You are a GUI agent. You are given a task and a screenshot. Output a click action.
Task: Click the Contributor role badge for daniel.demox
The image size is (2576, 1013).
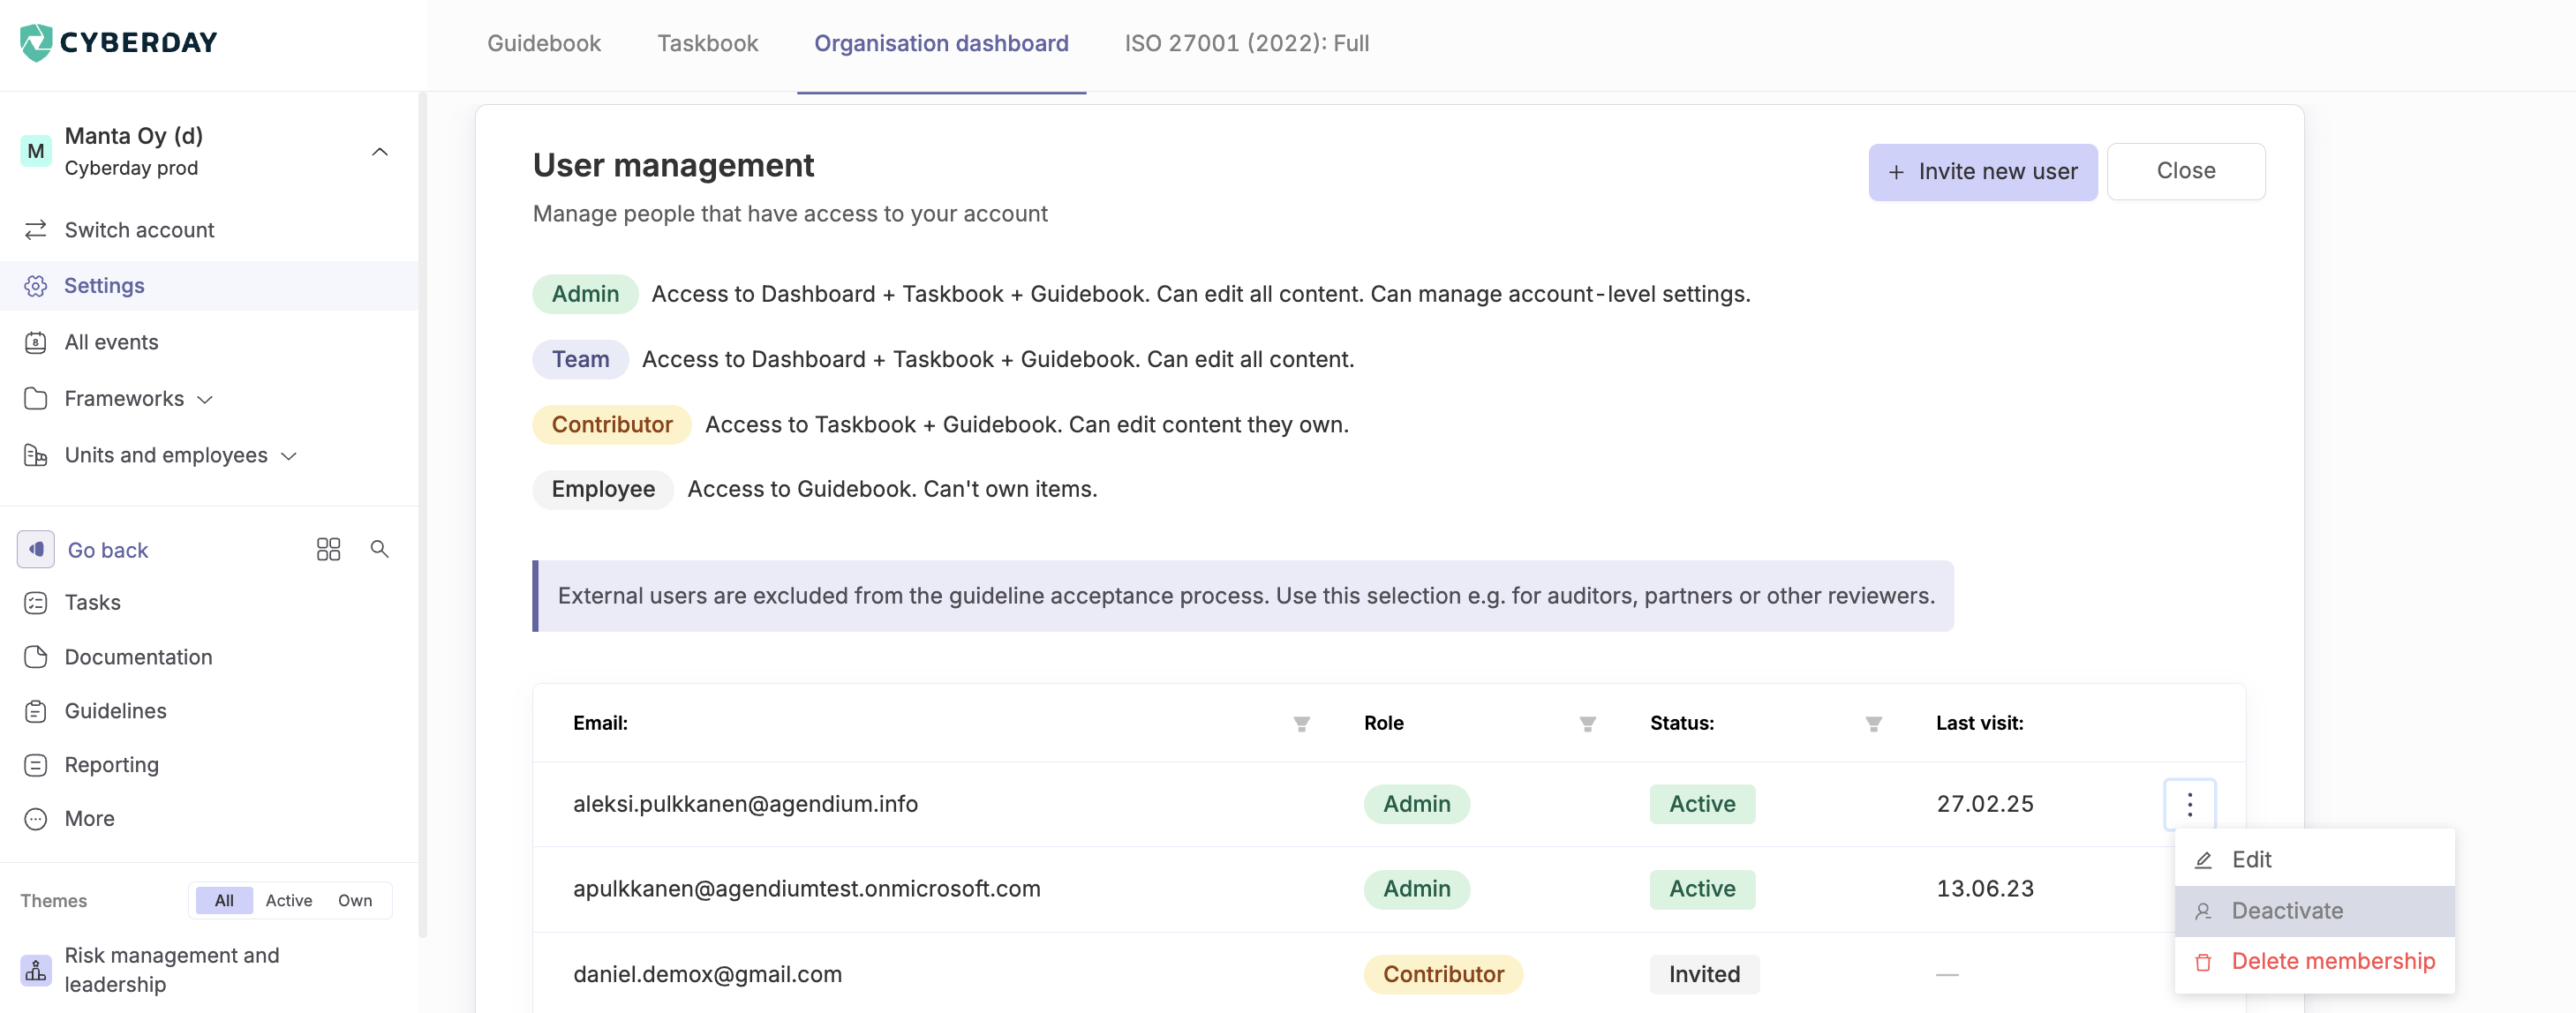point(1442,975)
